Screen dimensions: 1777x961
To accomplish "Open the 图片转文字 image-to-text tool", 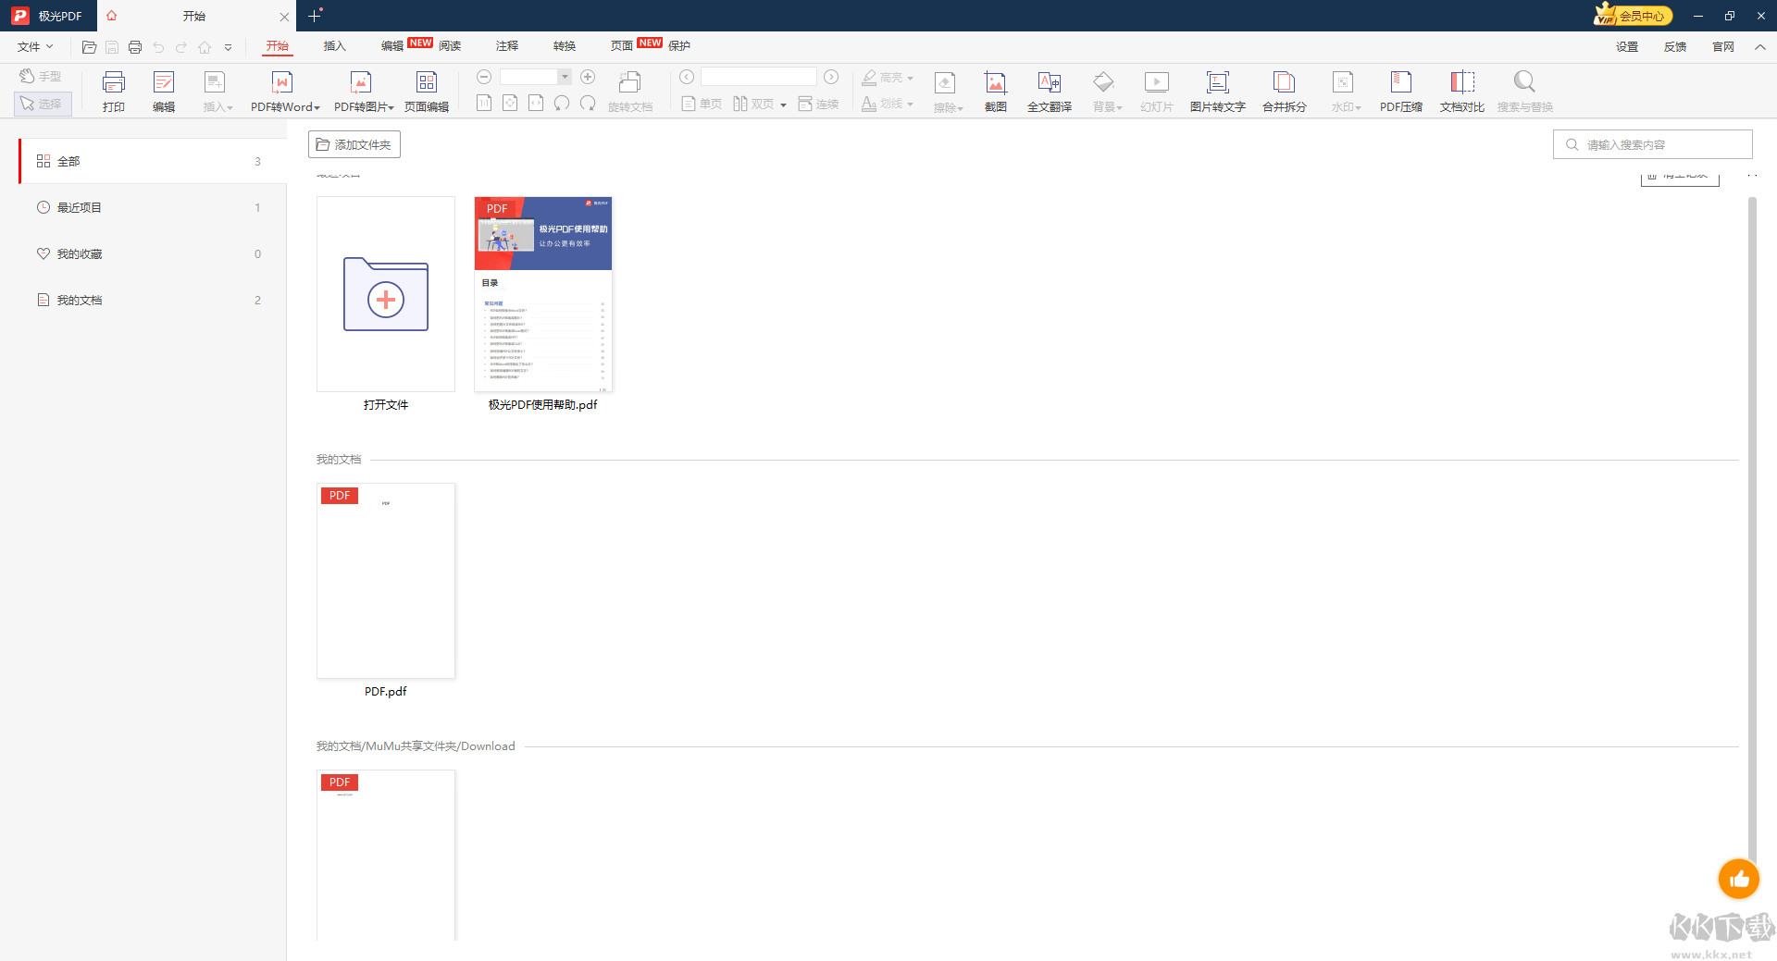I will [x=1218, y=92].
